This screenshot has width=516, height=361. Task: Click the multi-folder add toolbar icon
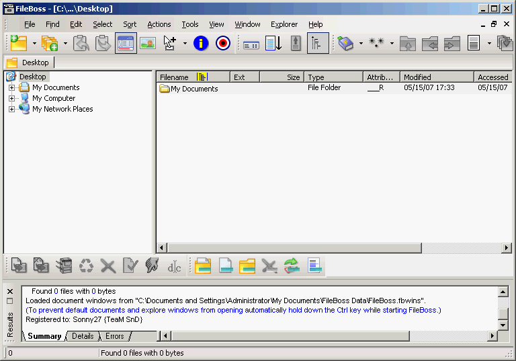(x=50, y=43)
